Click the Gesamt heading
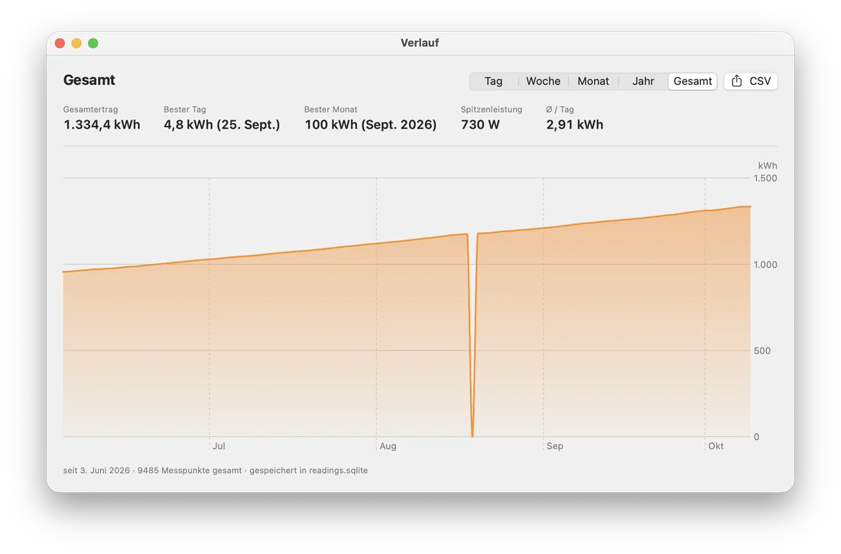This screenshot has height=554, width=841. click(89, 80)
